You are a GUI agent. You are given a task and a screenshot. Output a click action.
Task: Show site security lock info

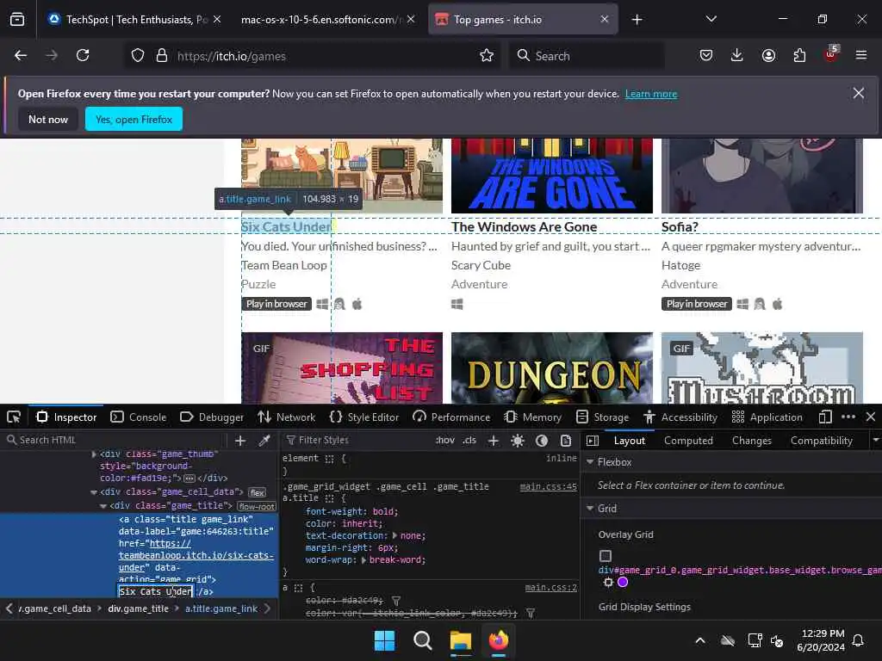coord(162,55)
